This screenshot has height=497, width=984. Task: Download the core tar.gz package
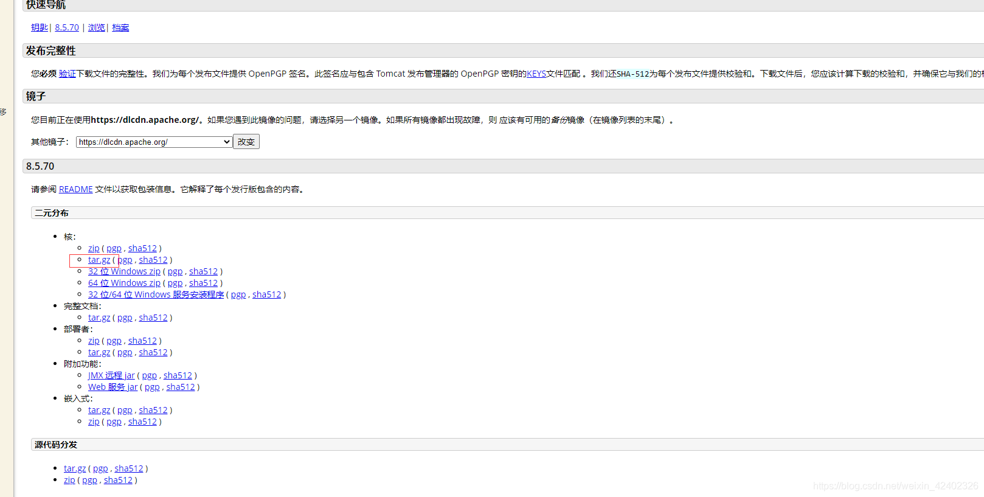click(99, 260)
